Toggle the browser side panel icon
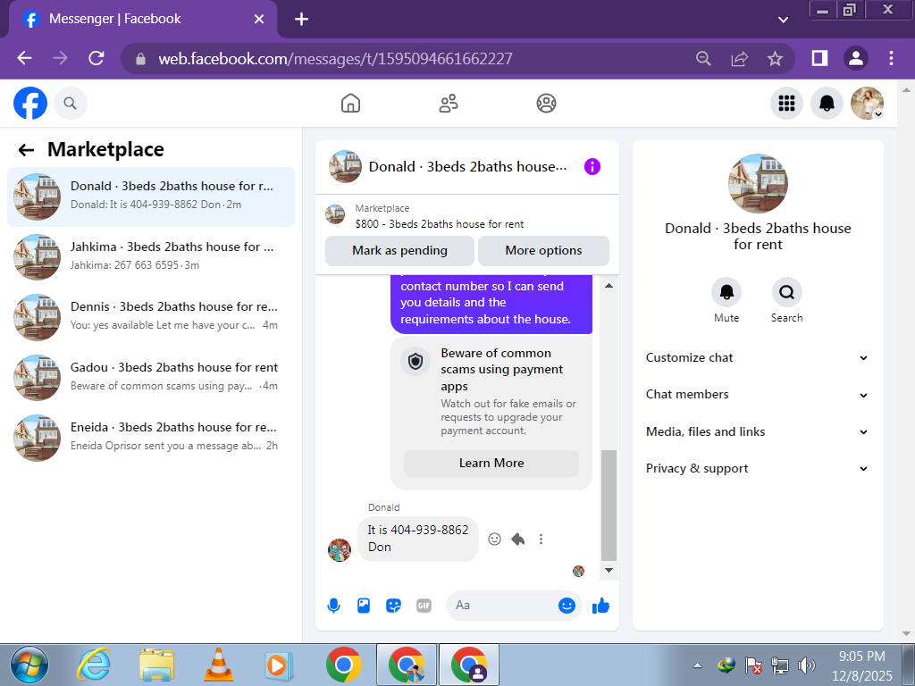Viewport: 915px width, 686px height. pos(820,58)
